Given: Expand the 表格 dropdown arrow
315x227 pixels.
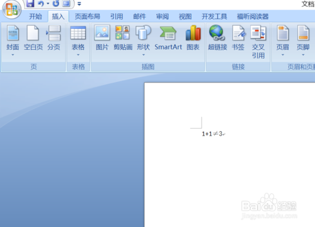Looking at the screenshot, I should [78, 55].
